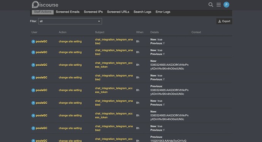262x142 pixels.
Task: Click avatar in row with Previous 5380324665 token
Action: 33,90
